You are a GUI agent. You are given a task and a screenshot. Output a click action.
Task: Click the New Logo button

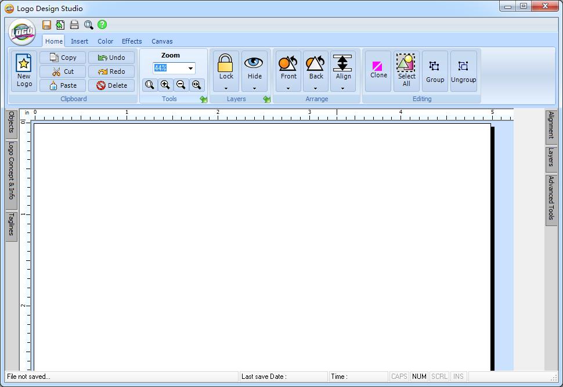pyautogui.click(x=24, y=71)
